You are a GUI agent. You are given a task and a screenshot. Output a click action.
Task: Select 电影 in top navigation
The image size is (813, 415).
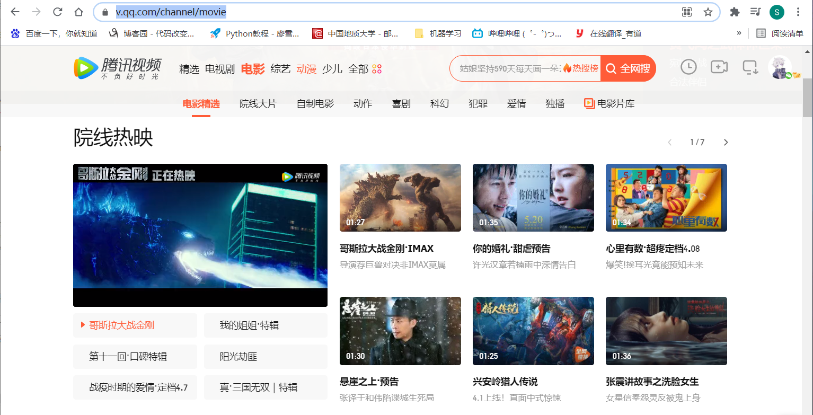click(x=253, y=69)
